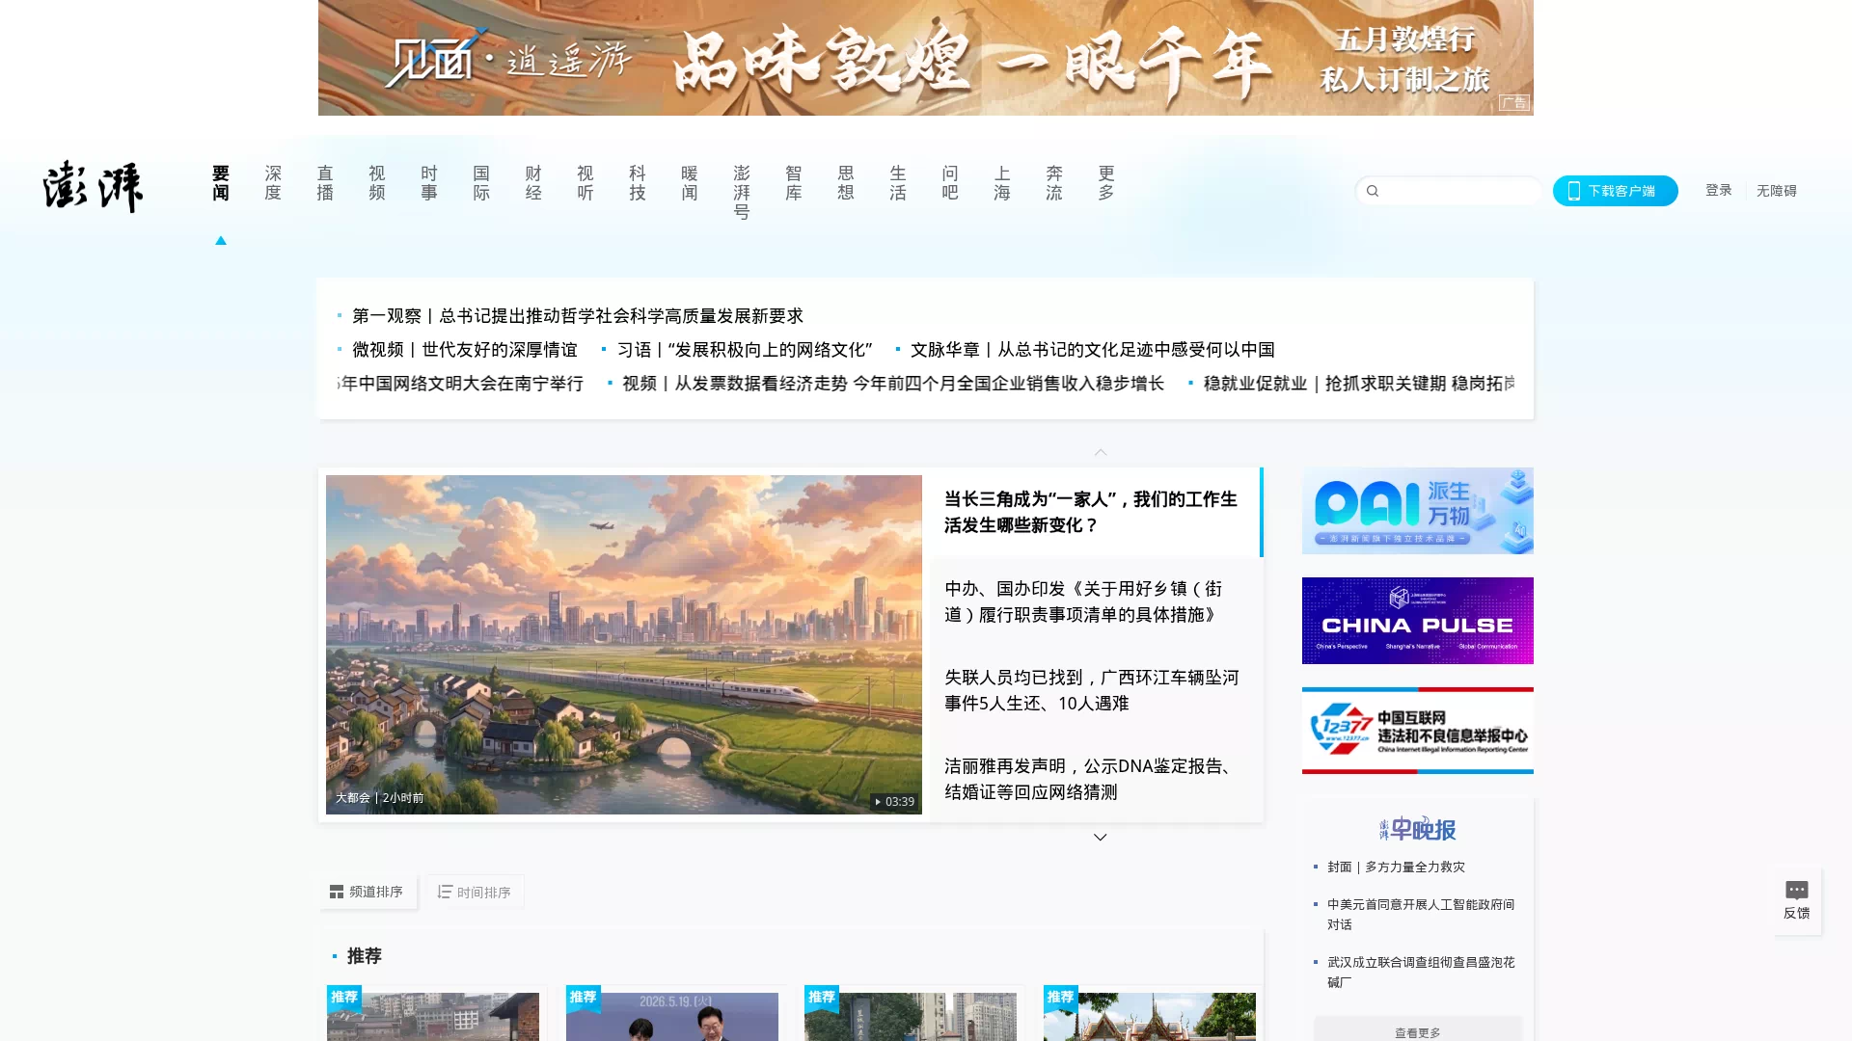Viewport: 1852px width, 1041px height.
Task: Select 时间排序 sorting
Action: 474,893
